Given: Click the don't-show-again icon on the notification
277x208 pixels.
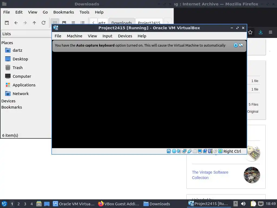Looking at the screenshot, I should click(241, 45).
